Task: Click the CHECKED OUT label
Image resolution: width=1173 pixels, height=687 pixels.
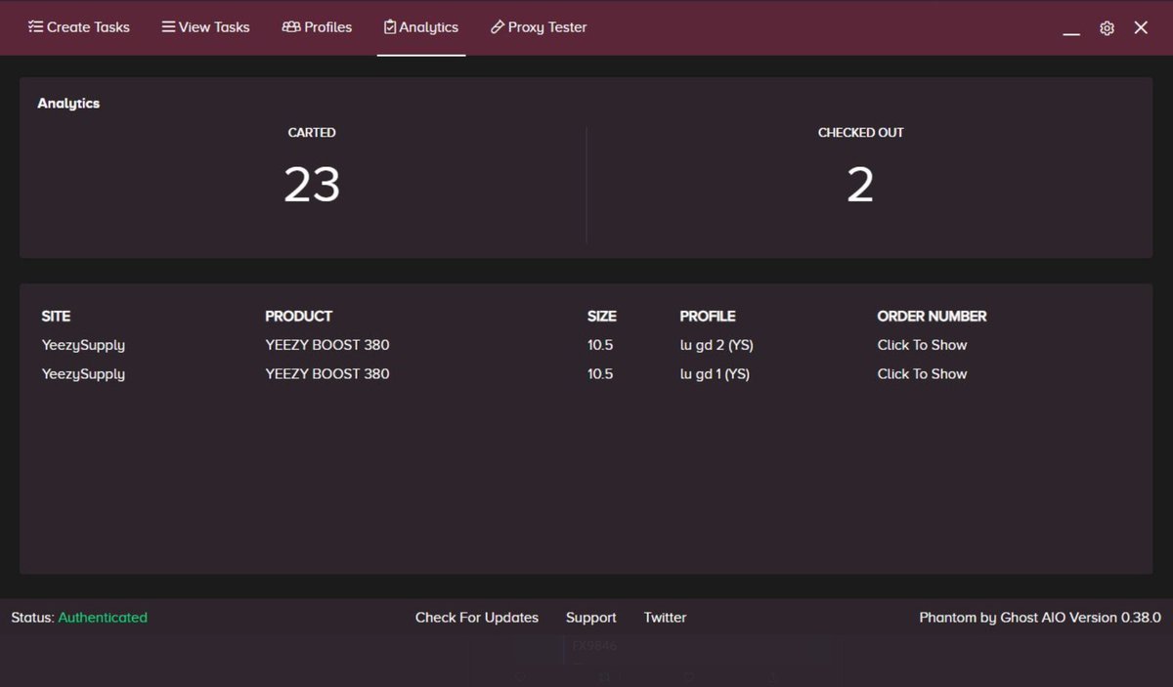Action: (x=860, y=133)
